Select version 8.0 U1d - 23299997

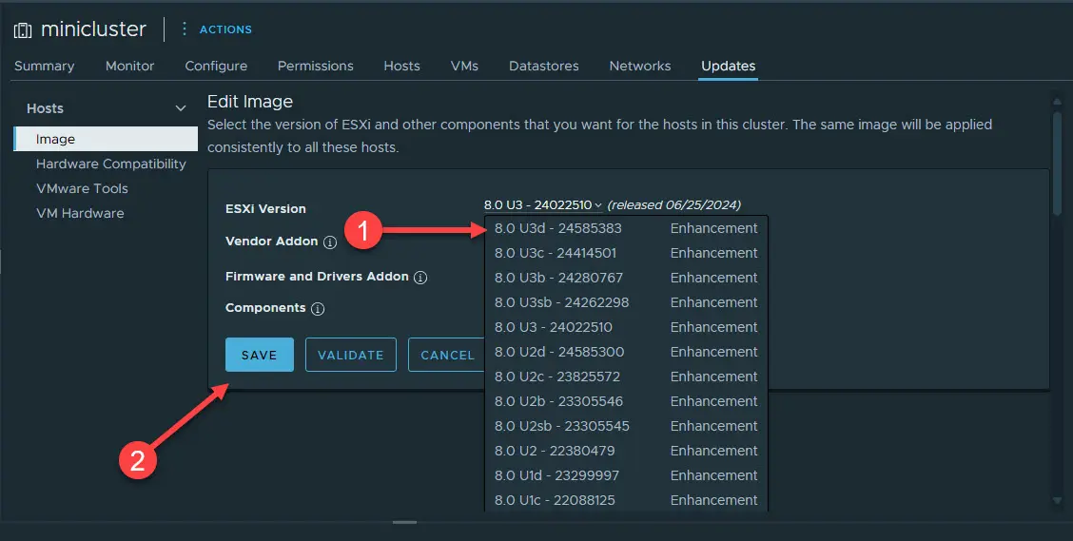pos(626,475)
